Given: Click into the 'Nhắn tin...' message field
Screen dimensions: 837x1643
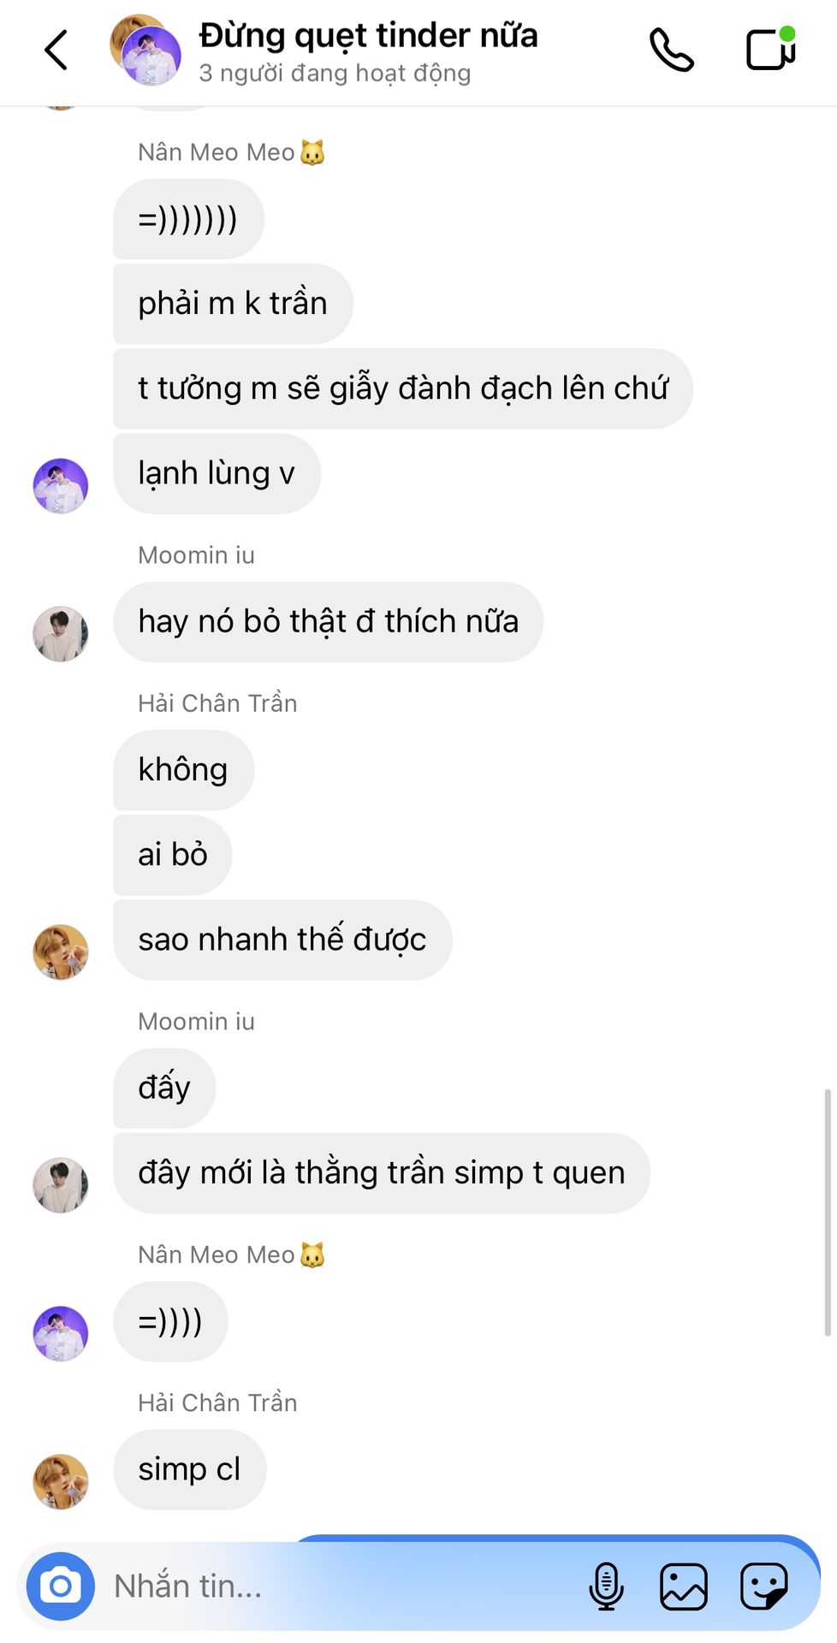Looking at the screenshot, I should (342, 1586).
